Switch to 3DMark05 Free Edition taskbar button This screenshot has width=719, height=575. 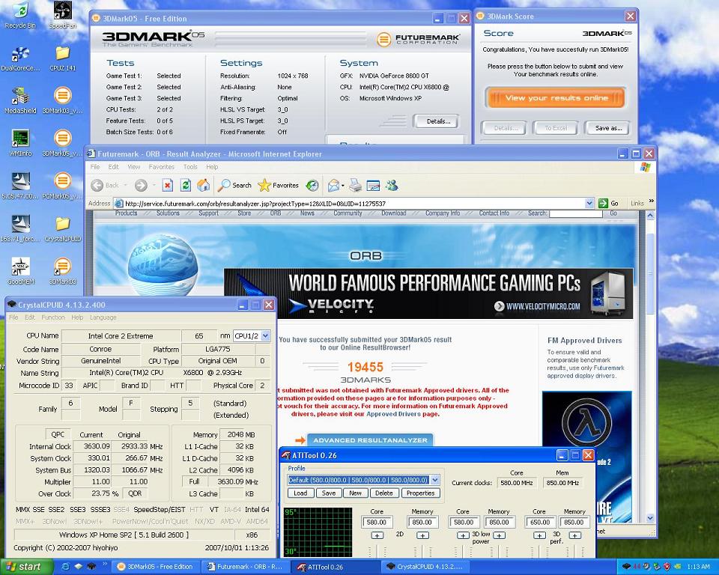coord(156,568)
